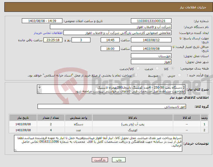Click the resize grip of buyer notes box
This screenshot has height=167, width=213.
[x=16, y=150]
